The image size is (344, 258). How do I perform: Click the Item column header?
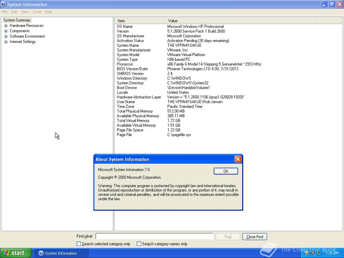tap(140, 21)
